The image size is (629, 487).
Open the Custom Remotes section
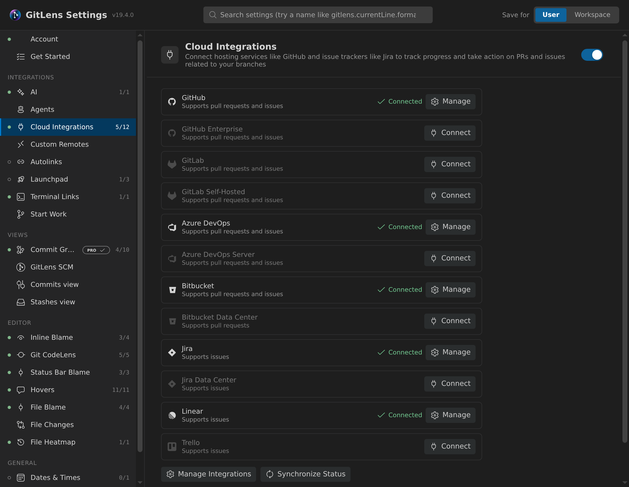pyautogui.click(x=68, y=145)
